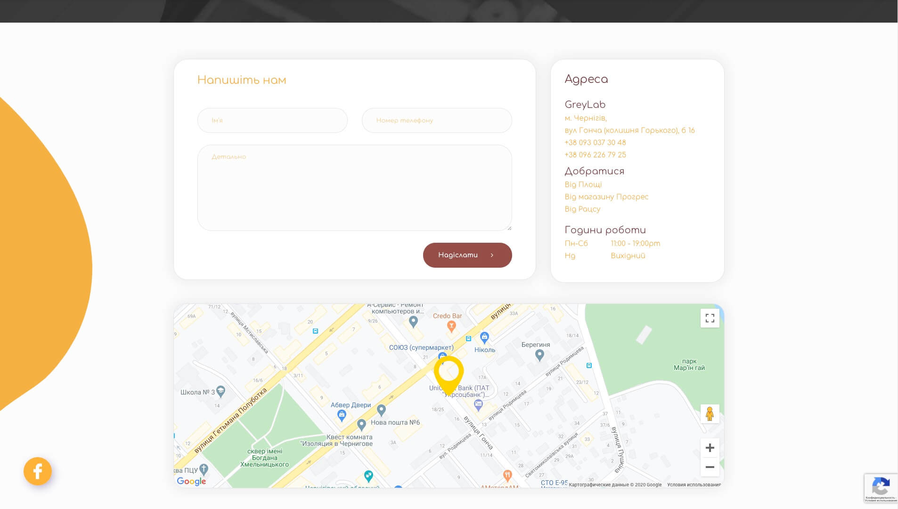Click the GreyLab heading text

click(x=585, y=105)
